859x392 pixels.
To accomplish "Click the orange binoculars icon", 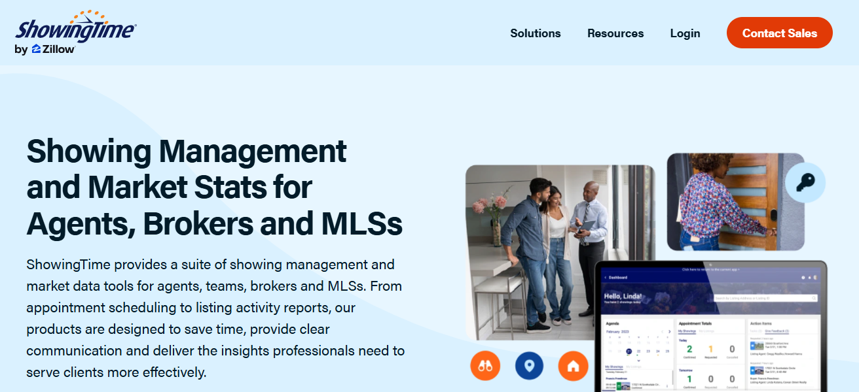I will coord(485,367).
